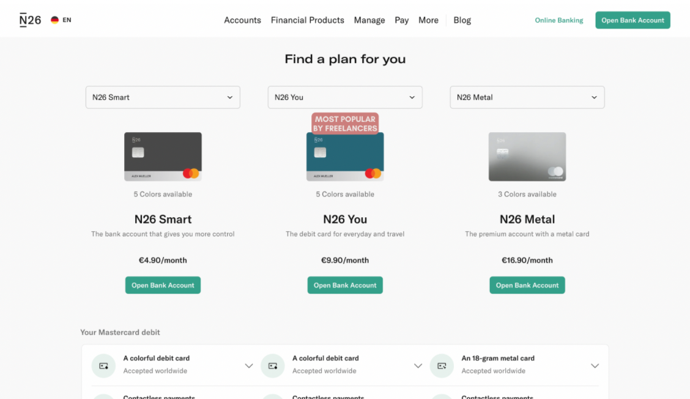The image size is (690, 399).
Task: Open the N26 Metal plan dropdown
Action: (x=527, y=97)
